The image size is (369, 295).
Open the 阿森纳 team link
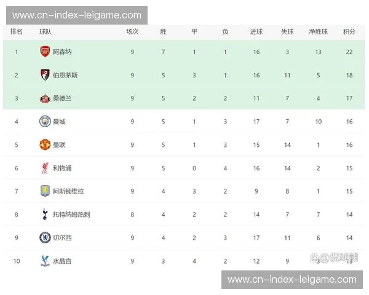62,52
